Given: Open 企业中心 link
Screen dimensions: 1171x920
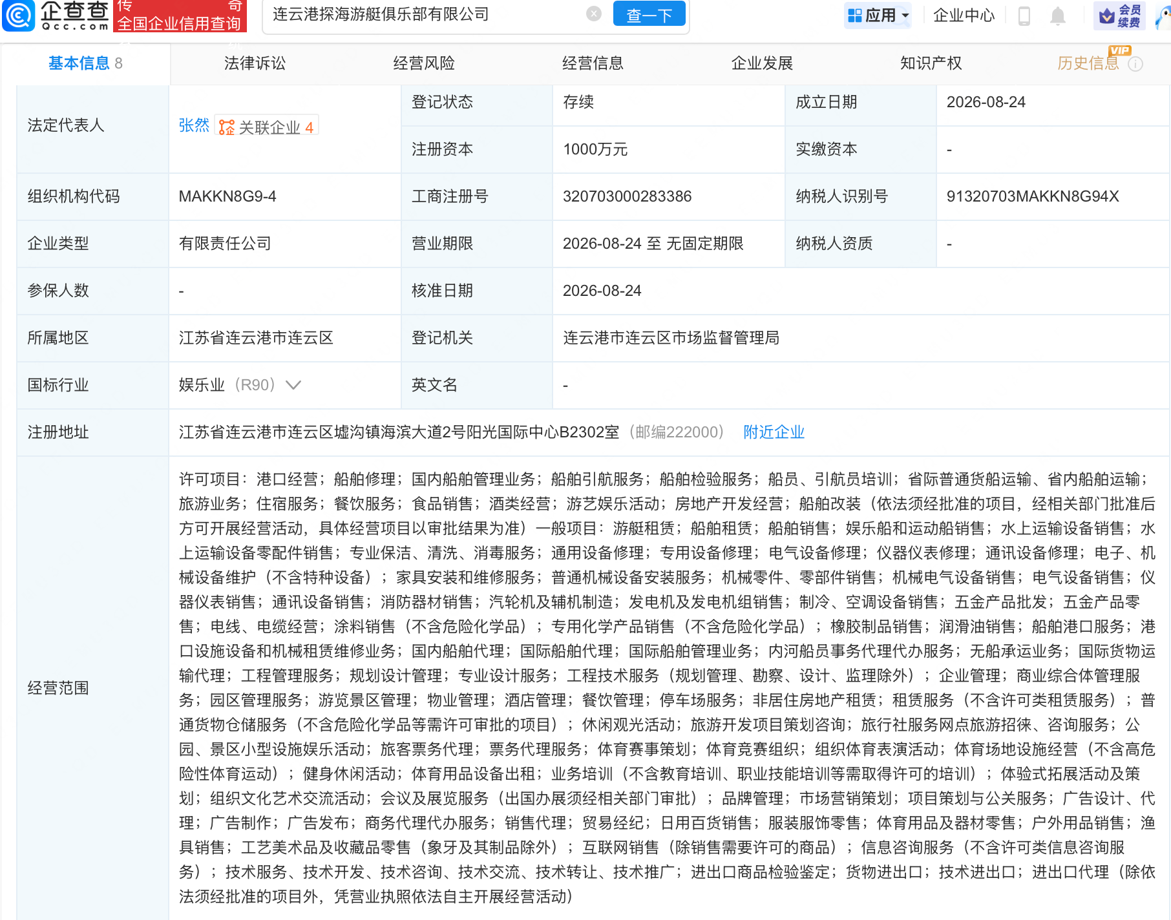Looking at the screenshot, I should coord(964,16).
